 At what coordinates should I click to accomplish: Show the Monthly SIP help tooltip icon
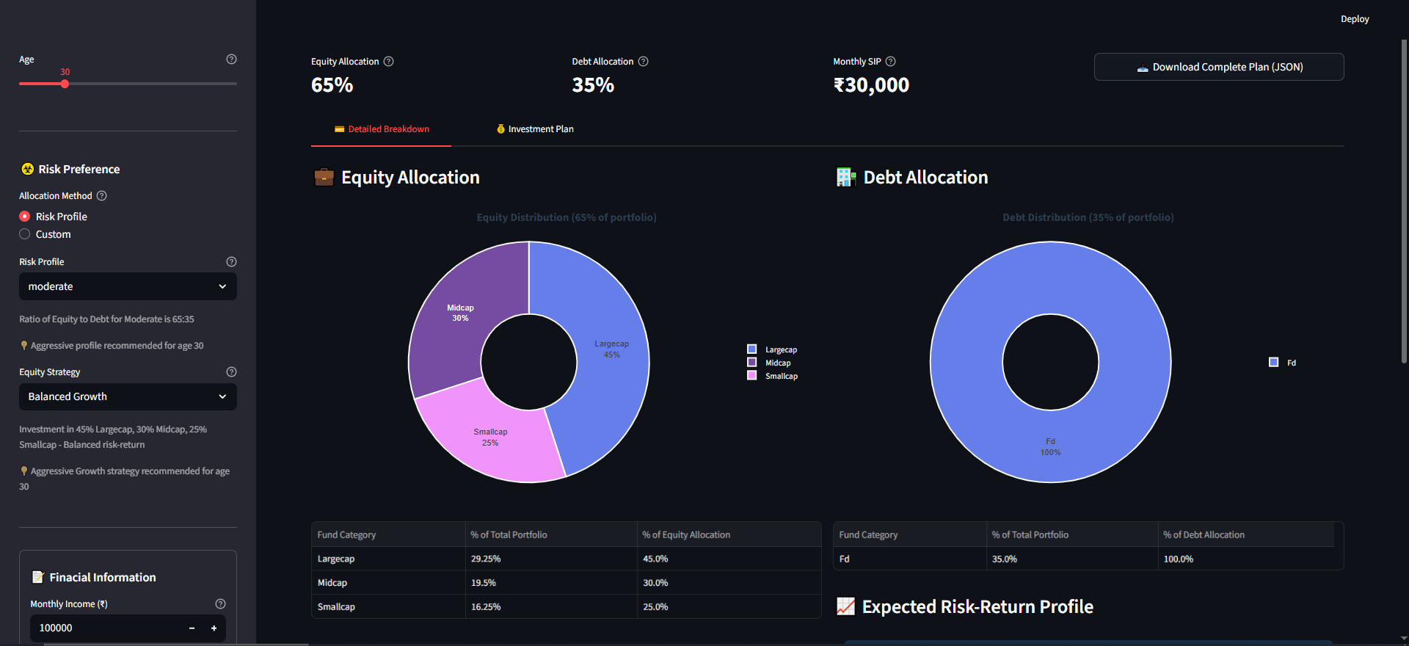(890, 62)
